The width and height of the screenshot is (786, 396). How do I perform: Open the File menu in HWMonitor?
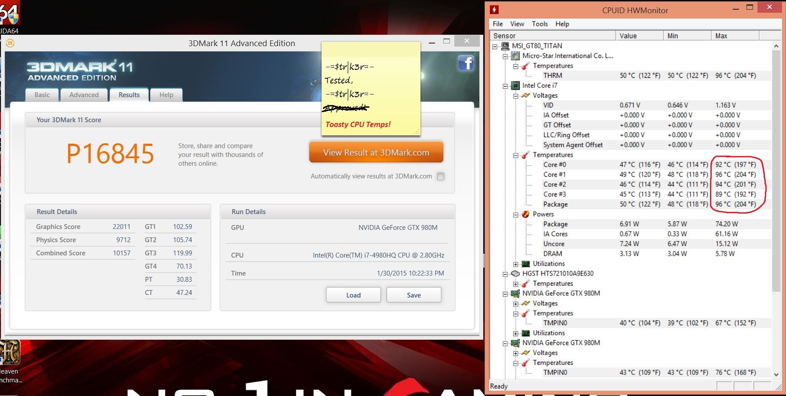pyautogui.click(x=498, y=24)
